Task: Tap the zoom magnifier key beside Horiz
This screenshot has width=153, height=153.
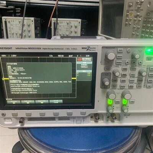Action: (x=129, y=50)
